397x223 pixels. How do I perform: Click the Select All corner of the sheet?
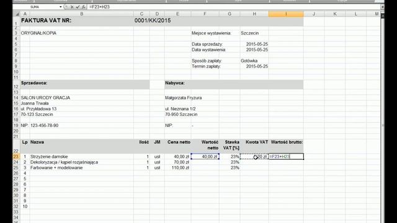point(17,14)
